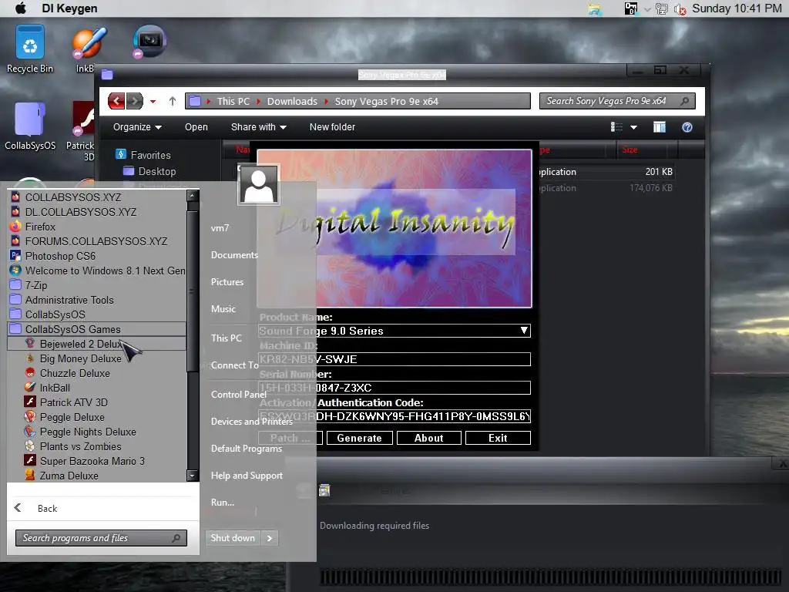The image size is (789, 592).
Task: Click the network tray icon
Action: [x=662, y=9]
